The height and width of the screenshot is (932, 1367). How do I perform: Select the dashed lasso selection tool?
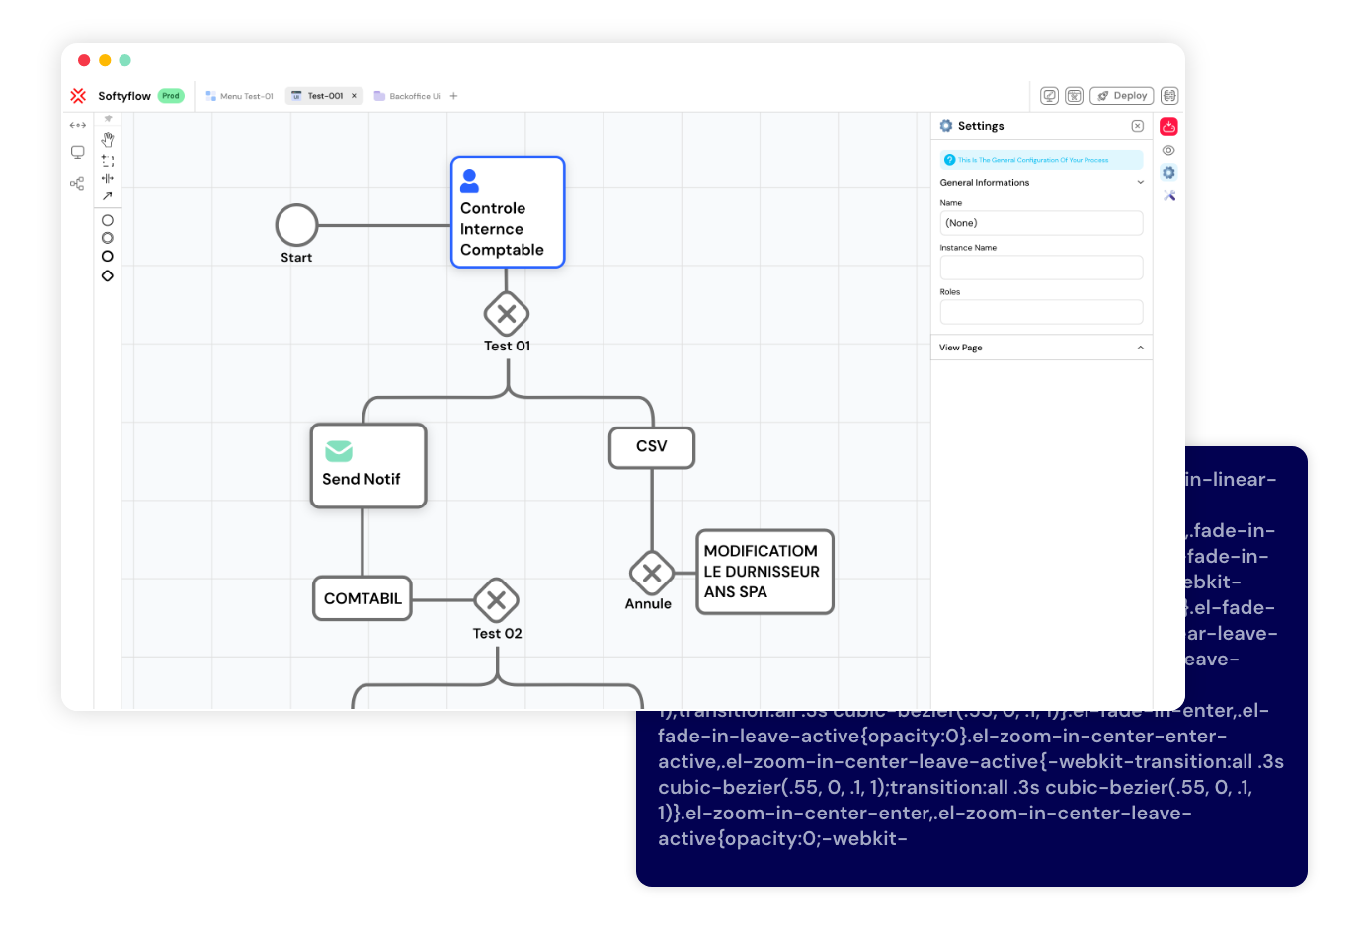[x=108, y=160]
